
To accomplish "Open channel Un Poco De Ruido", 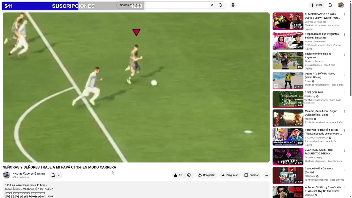I will (313, 22).
